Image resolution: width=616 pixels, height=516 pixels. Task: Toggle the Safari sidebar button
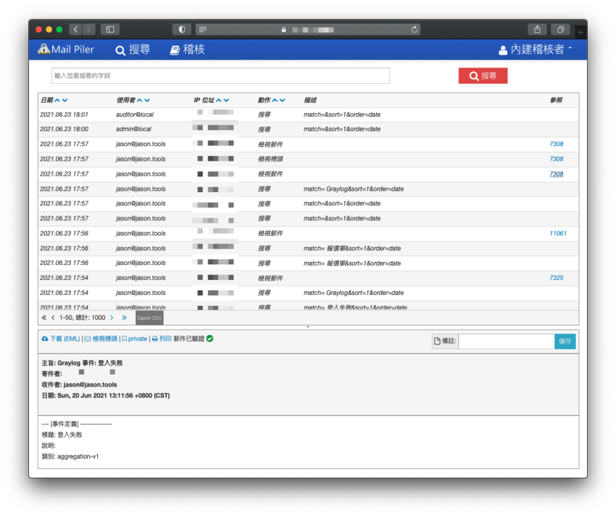click(110, 30)
